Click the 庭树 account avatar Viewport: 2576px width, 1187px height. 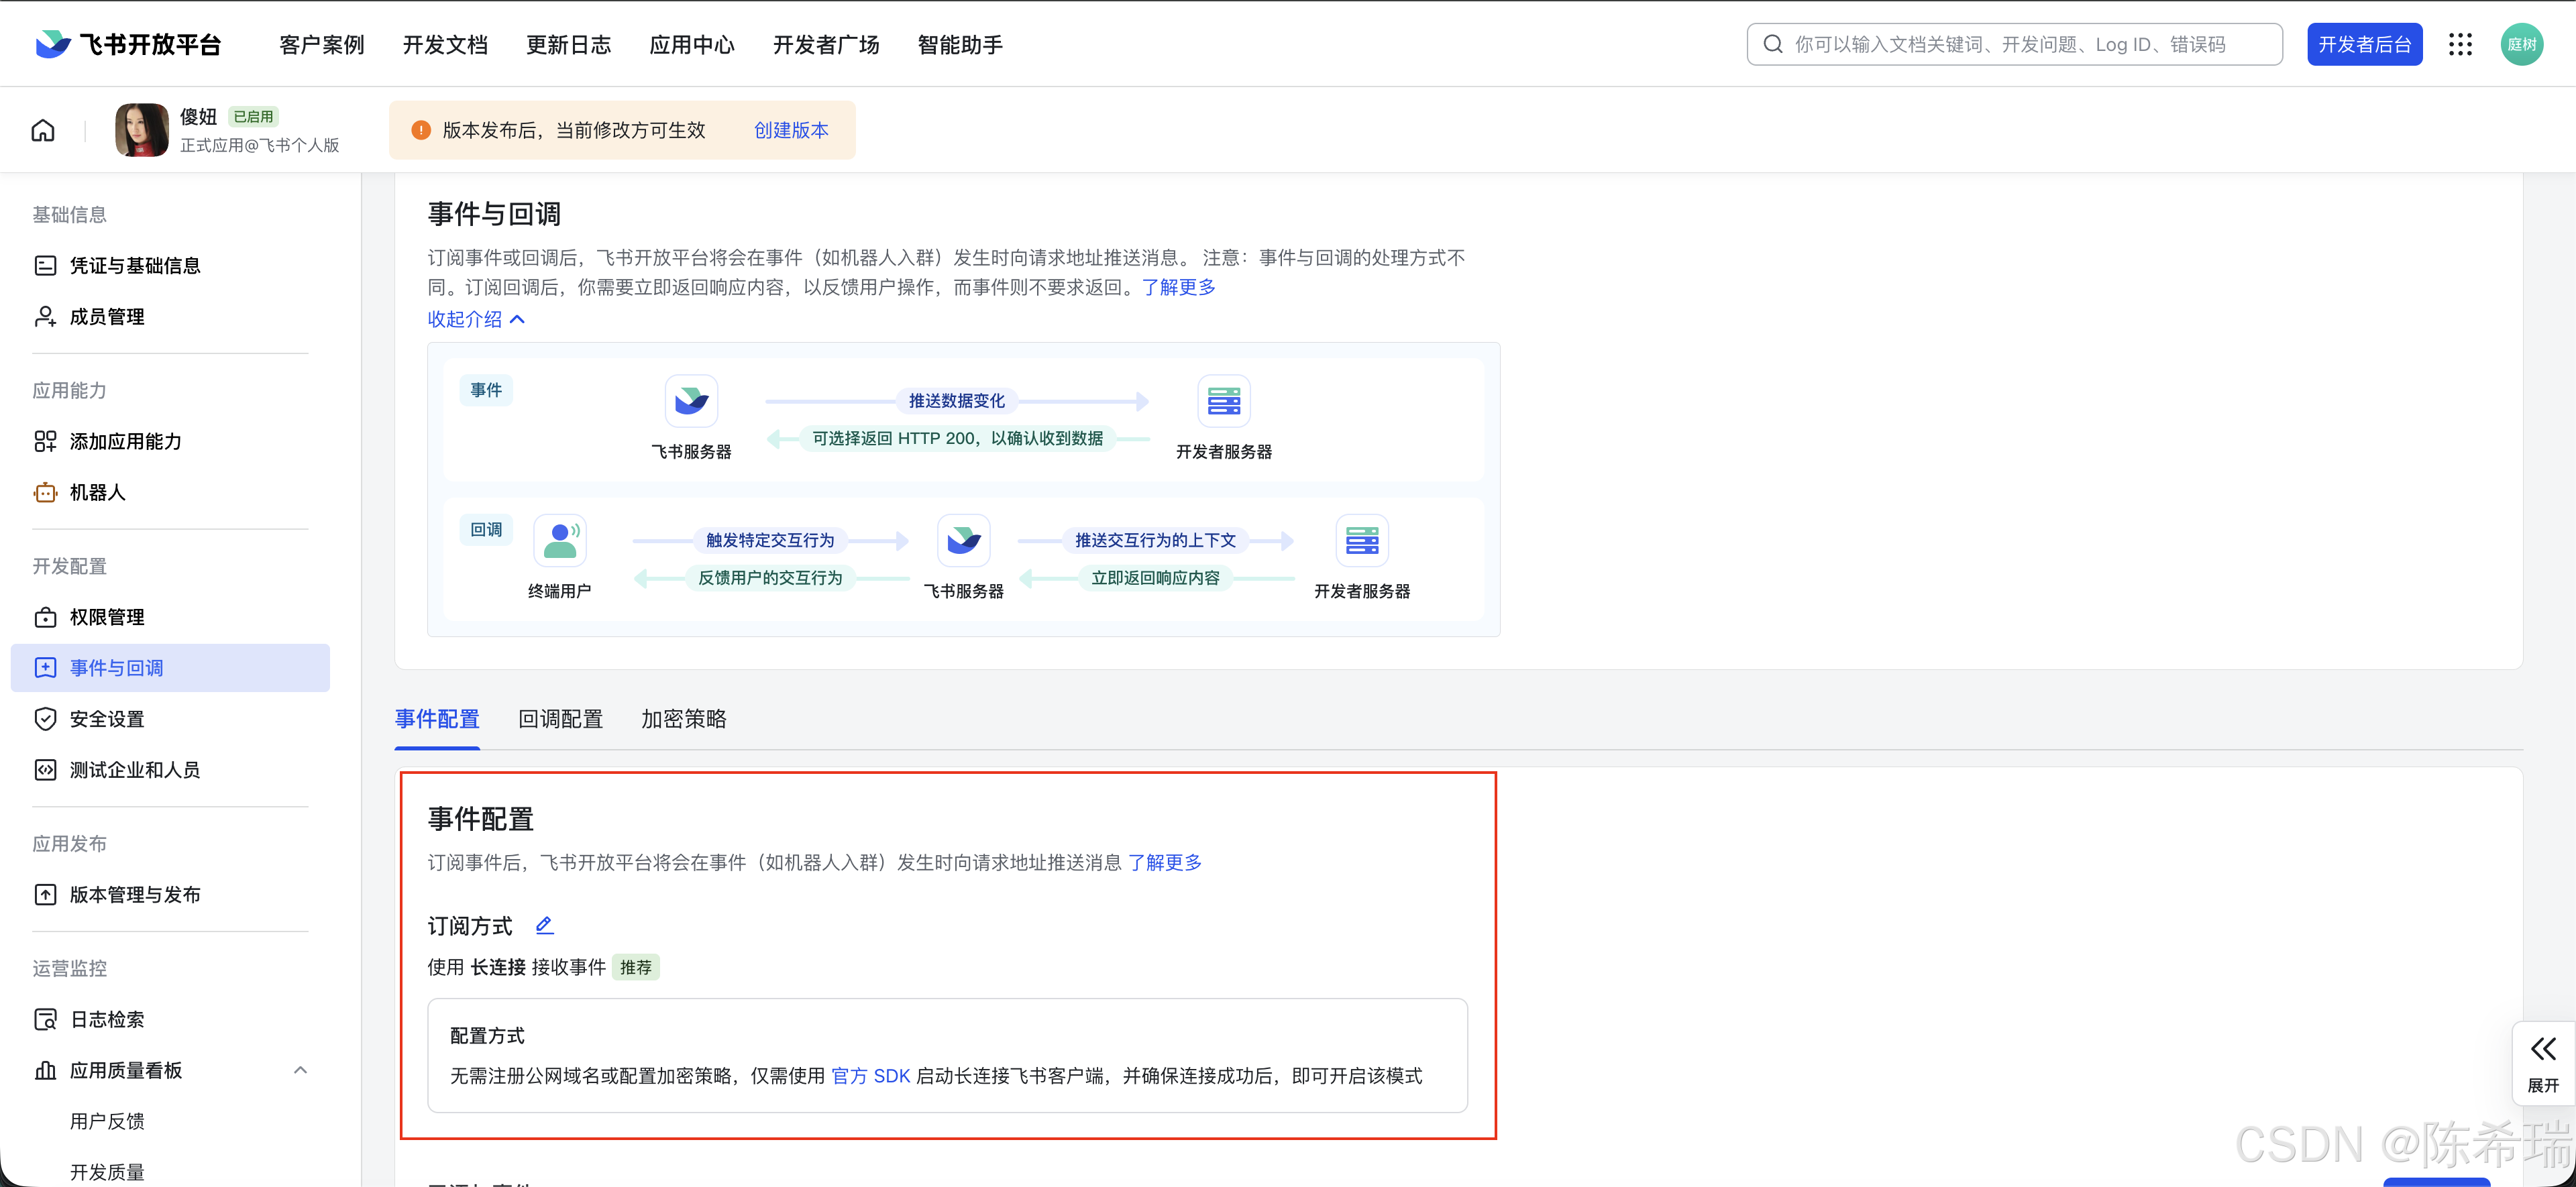pyautogui.click(x=2522, y=43)
